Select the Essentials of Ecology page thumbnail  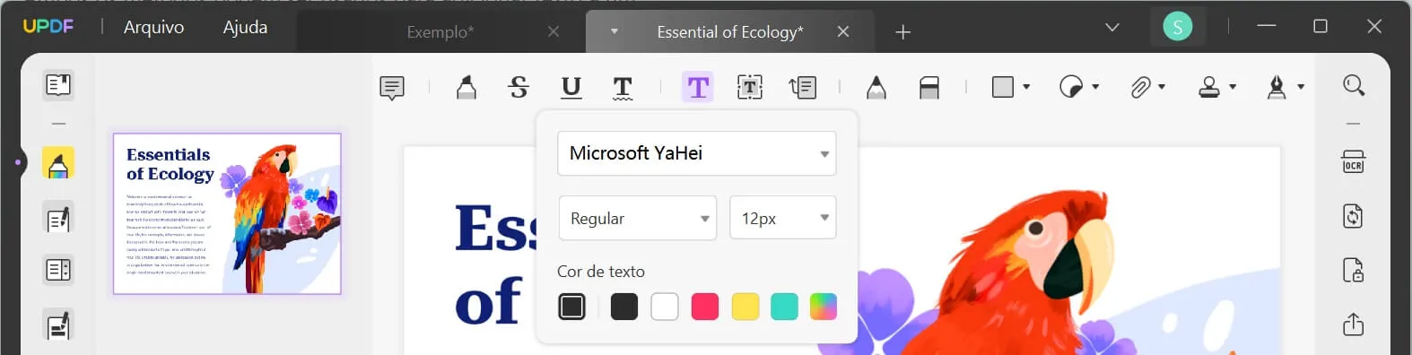coord(227,213)
